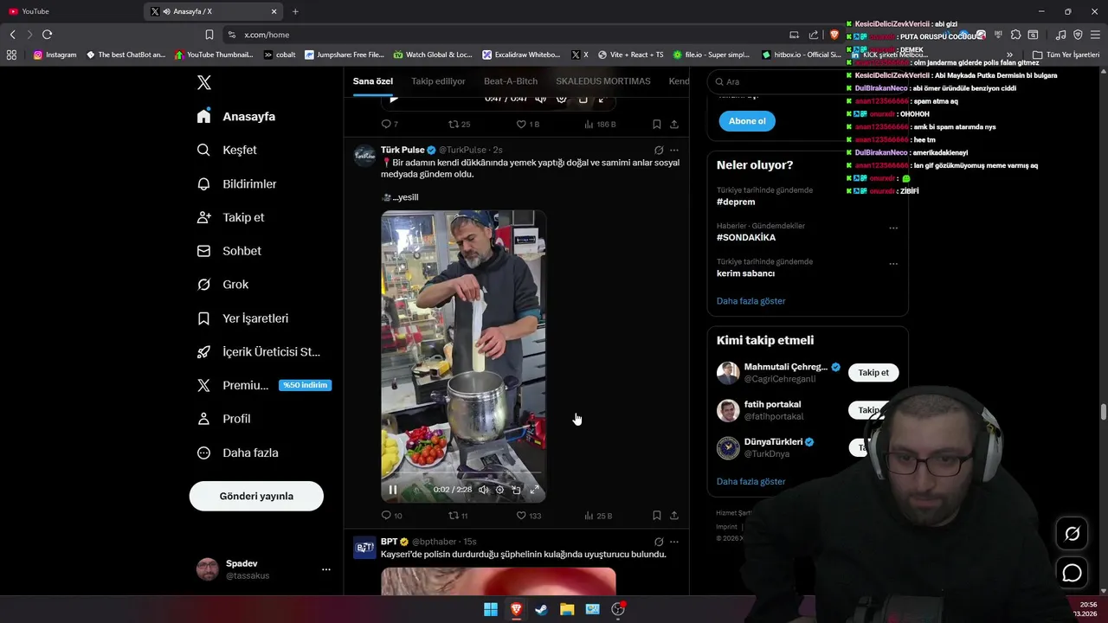Open İçerik Üreticisi Studio sidebar item
1108x623 pixels.
(259, 352)
